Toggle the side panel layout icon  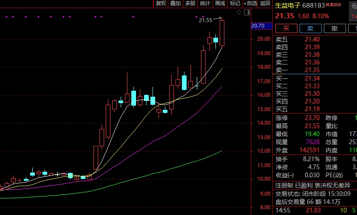pos(247,12)
